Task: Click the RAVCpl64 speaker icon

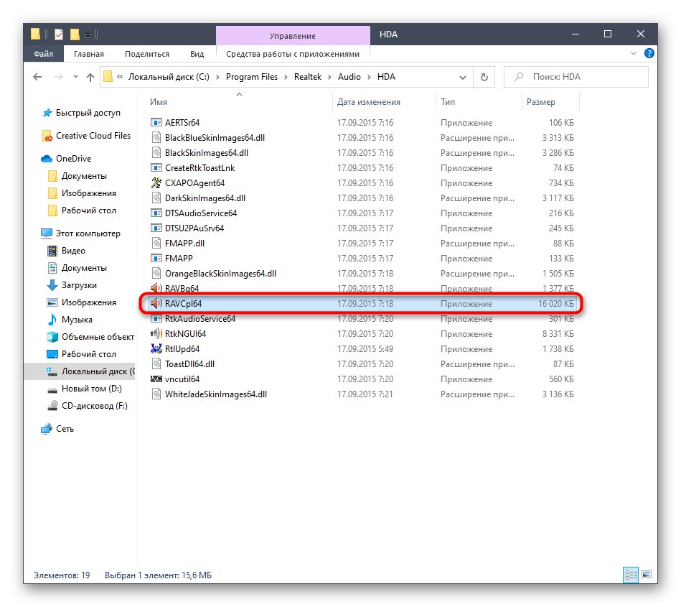Action: pyautogui.click(x=156, y=303)
